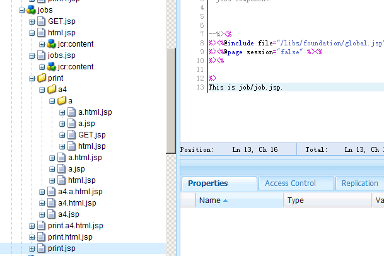The height and width of the screenshot is (256, 384).
Task: Click jcr:content node icon under html.jsp
Action: click(52, 44)
